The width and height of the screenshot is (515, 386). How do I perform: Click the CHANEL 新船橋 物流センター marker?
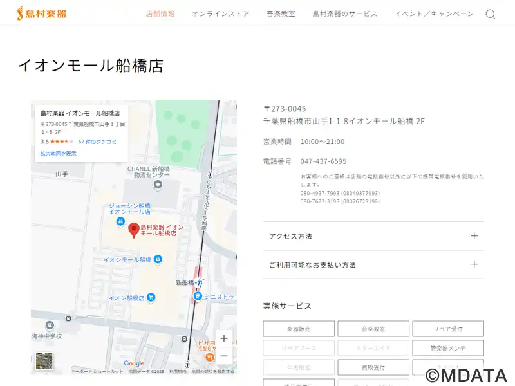point(158,185)
